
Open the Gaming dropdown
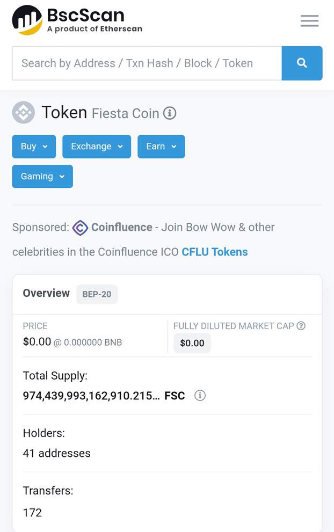(x=42, y=176)
